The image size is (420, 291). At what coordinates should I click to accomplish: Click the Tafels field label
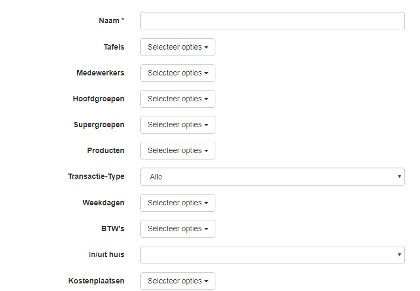click(x=114, y=47)
